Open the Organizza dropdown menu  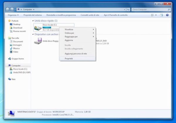click(x=13, y=15)
